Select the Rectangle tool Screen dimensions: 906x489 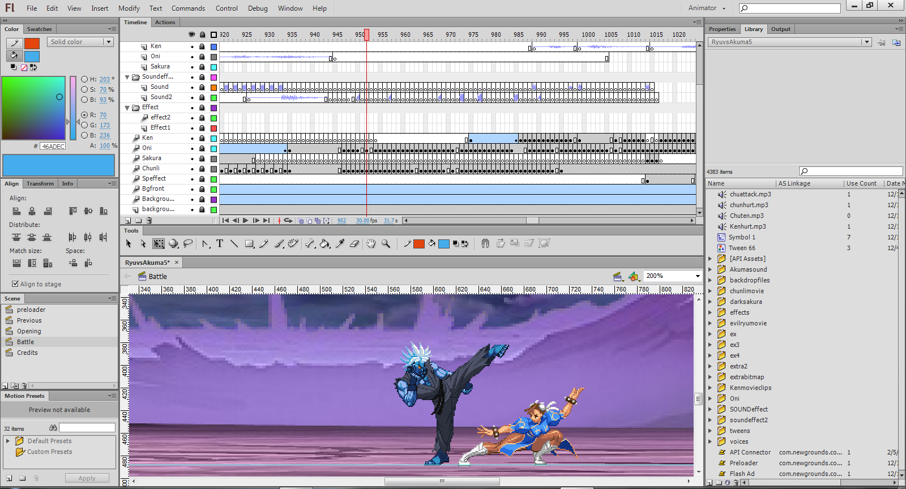[x=249, y=243]
